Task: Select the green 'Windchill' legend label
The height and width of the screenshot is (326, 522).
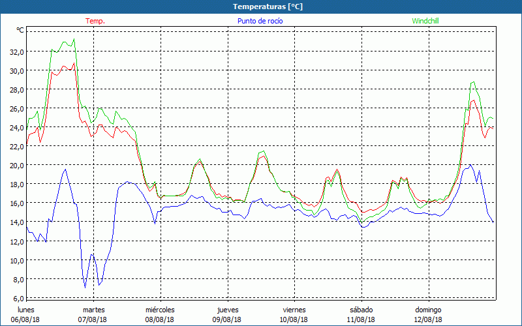Action: (425, 21)
